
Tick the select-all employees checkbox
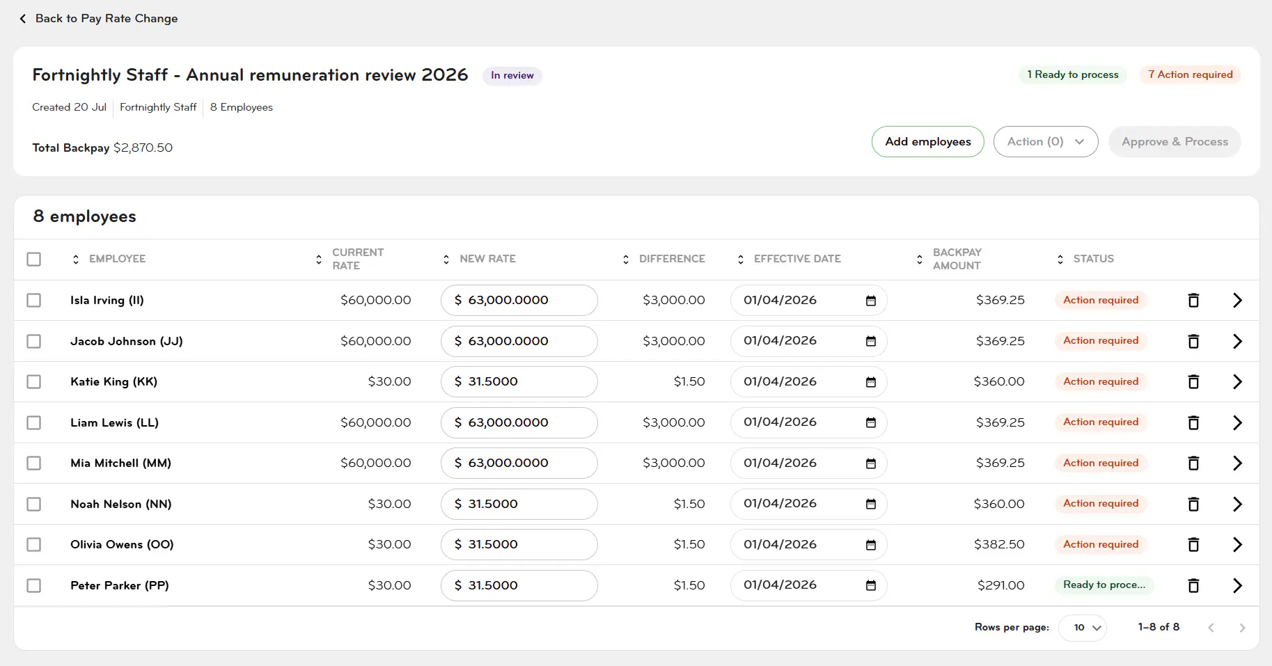tap(33, 259)
